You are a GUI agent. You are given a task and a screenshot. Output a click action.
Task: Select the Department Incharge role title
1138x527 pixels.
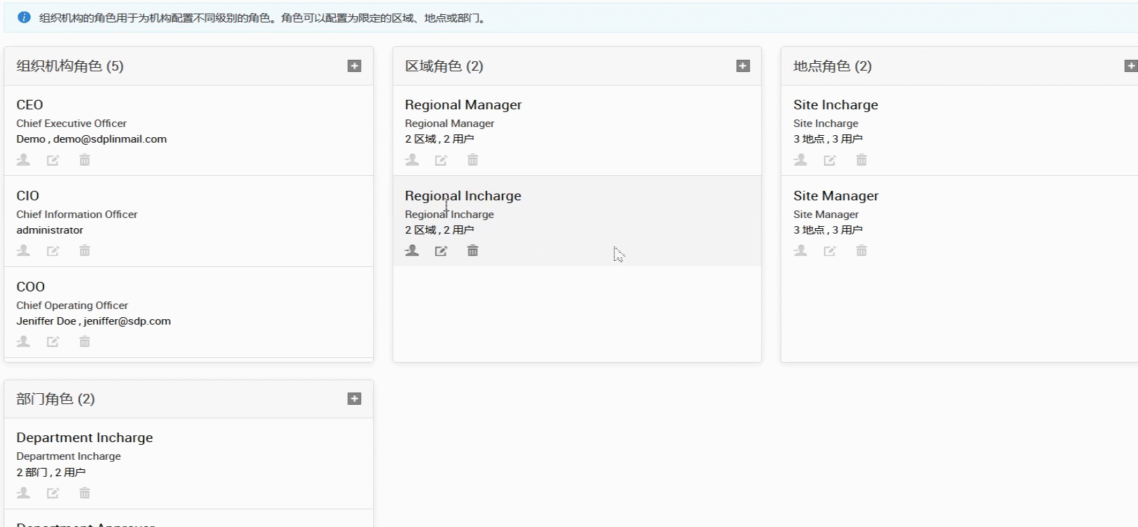coord(84,437)
